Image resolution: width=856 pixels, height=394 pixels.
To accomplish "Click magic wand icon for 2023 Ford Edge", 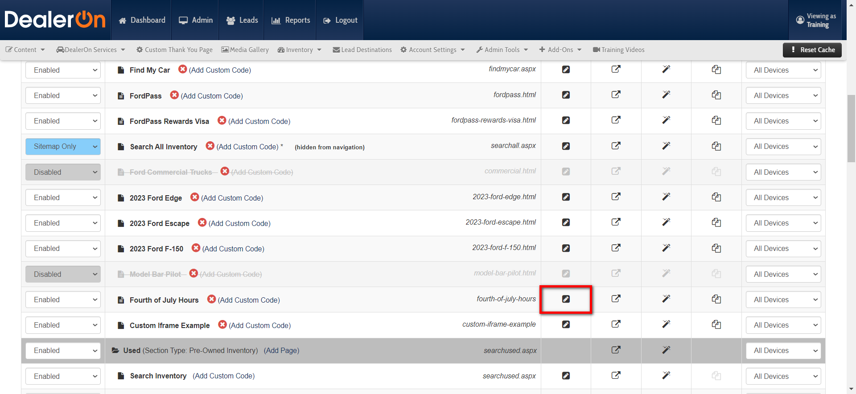I will pyautogui.click(x=666, y=197).
